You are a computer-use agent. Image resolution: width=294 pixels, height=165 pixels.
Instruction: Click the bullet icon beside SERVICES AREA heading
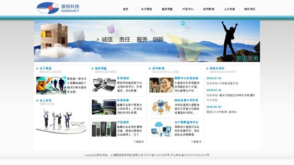pos(92,68)
